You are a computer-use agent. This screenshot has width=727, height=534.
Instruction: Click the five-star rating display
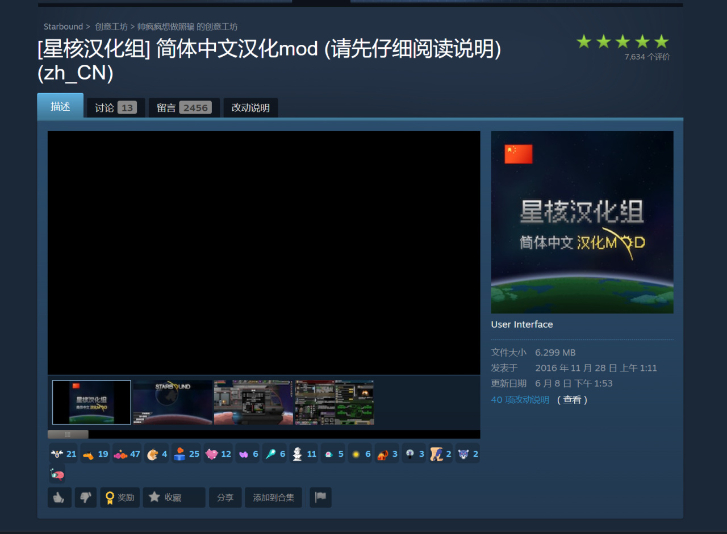tap(623, 41)
